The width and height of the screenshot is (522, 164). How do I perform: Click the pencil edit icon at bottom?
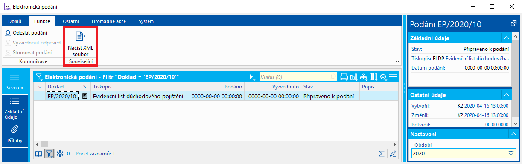(393, 153)
